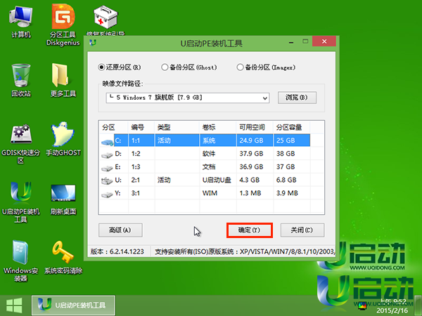Select the WIM volume label cell

(218, 193)
